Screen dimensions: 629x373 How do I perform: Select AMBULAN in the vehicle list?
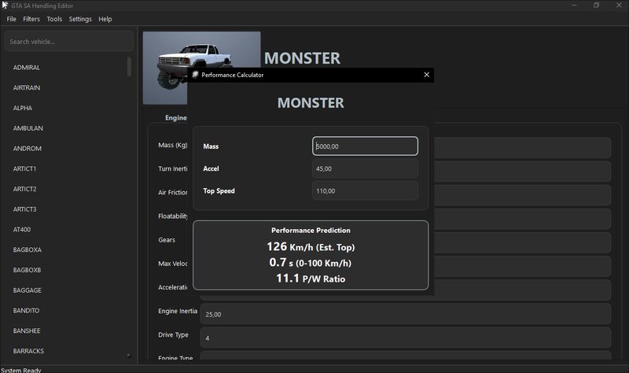click(28, 128)
